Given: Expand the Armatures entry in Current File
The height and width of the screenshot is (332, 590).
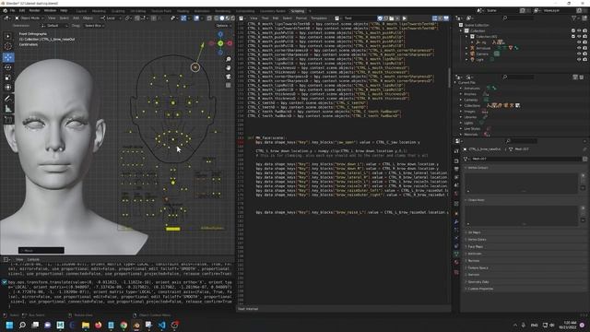Looking at the screenshot, I should pyautogui.click(x=461, y=89).
